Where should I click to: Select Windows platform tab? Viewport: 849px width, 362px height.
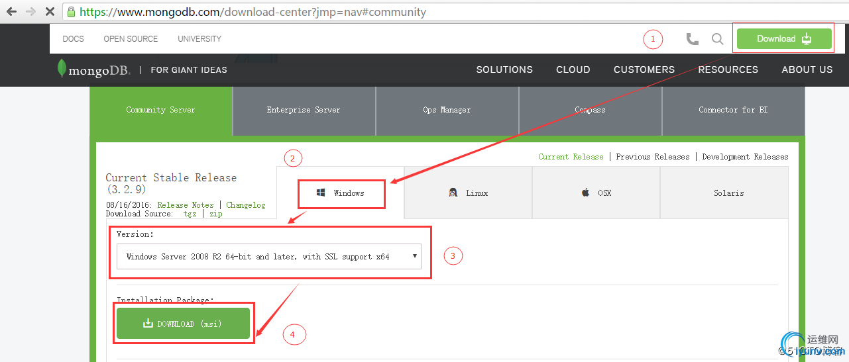(x=341, y=193)
